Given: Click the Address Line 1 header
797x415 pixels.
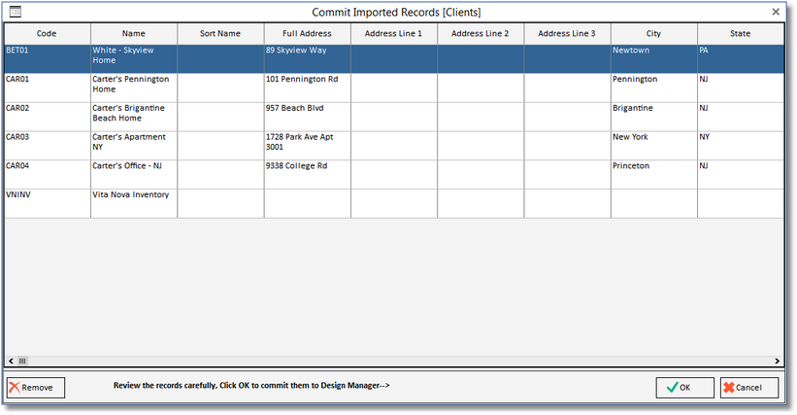Looking at the screenshot, I should click(x=394, y=34).
